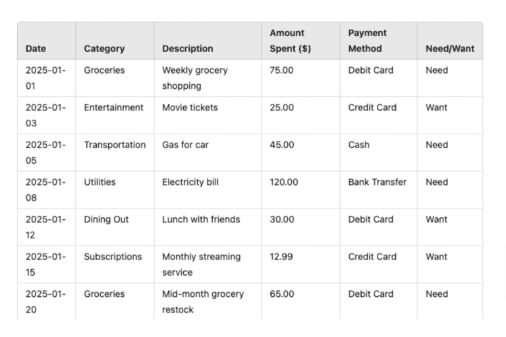Select the Description column header
This screenshot has width=506, height=337.
[x=188, y=49]
